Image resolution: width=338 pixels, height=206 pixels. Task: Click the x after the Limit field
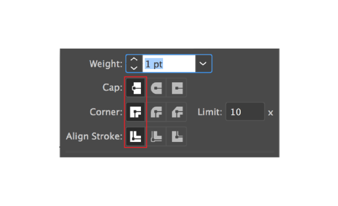[x=270, y=112]
